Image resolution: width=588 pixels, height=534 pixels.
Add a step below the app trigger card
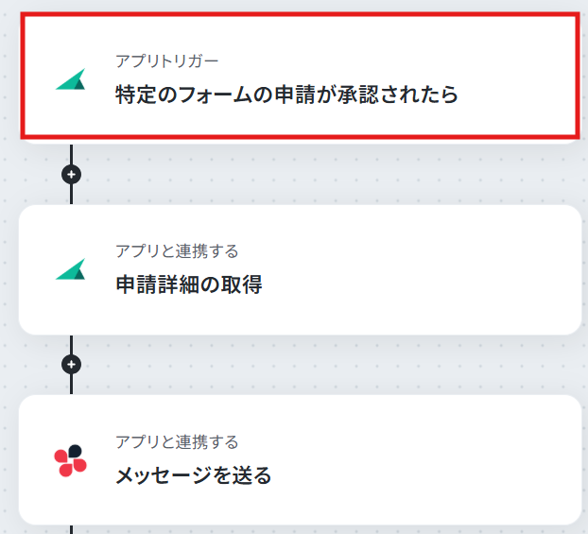[71, 174]
